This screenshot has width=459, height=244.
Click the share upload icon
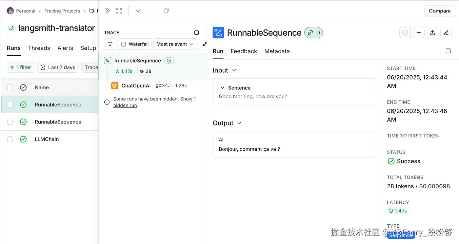click(x=432, y=33)
